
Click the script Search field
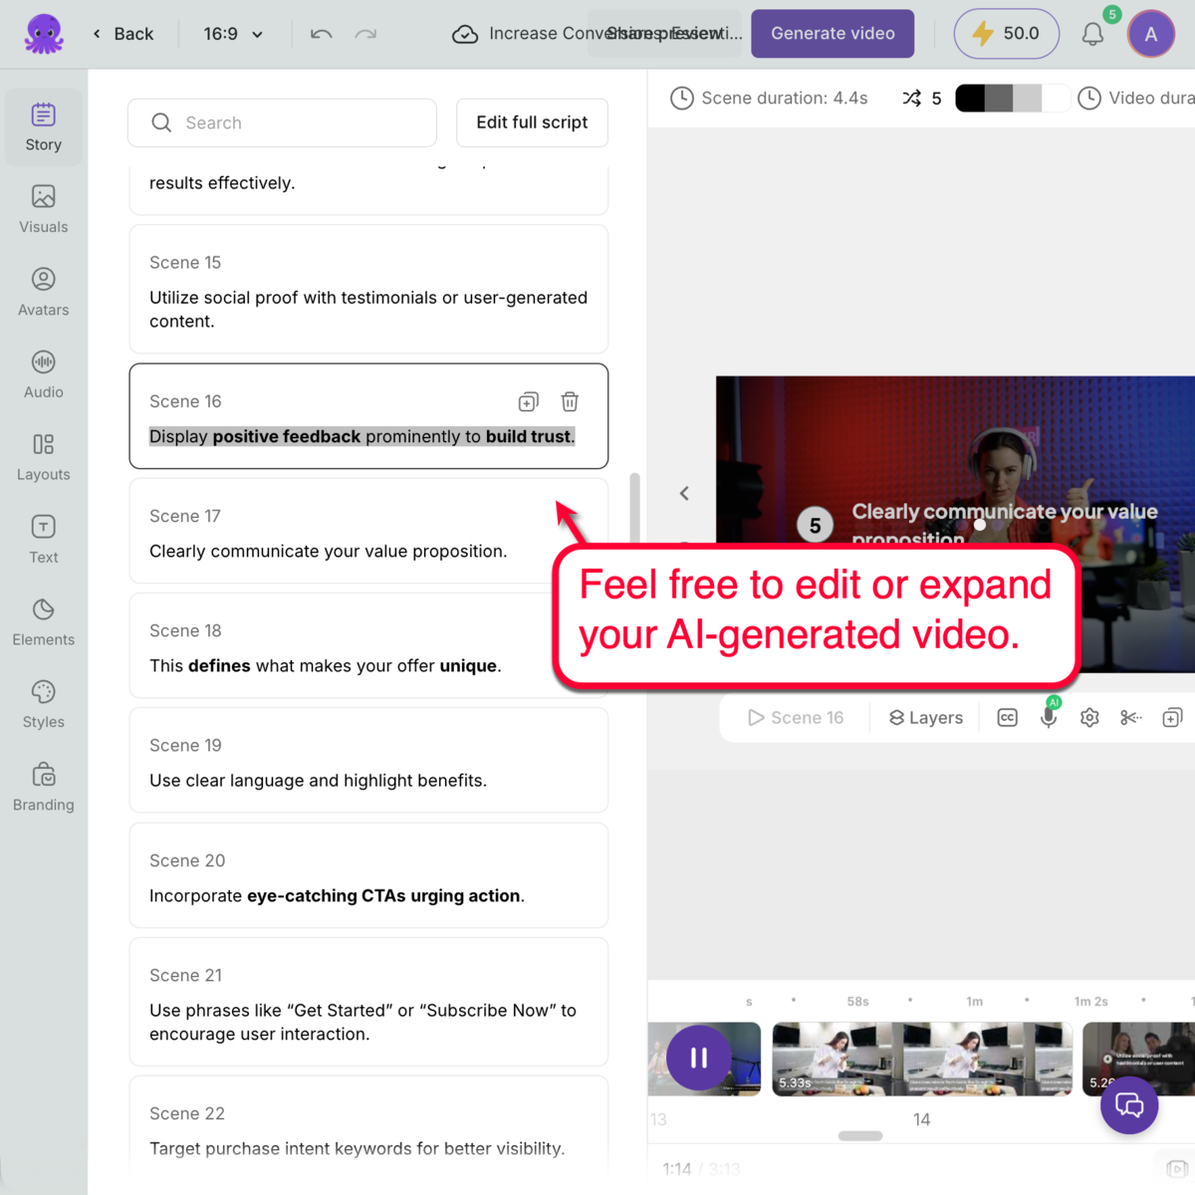point(282,122)
